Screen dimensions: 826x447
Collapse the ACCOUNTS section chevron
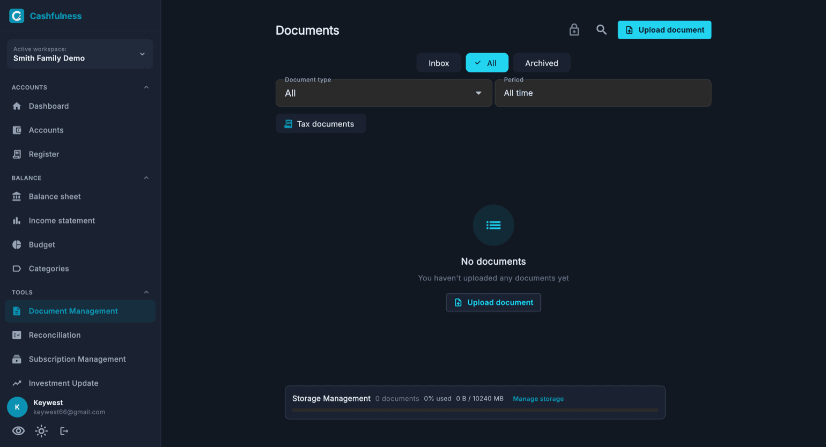(146, 87)
